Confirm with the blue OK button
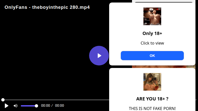The width and height of the screenshot is (198, 111). (x=152, y=56)
